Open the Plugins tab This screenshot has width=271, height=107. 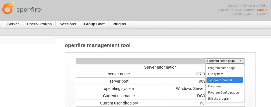(119, 24)
